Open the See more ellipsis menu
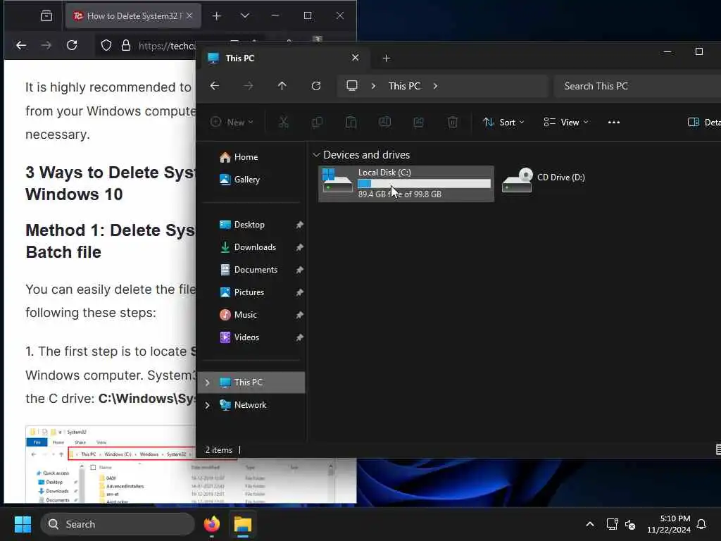The height and width of the screenshot is (541, 721). click(x=614, y=122)
